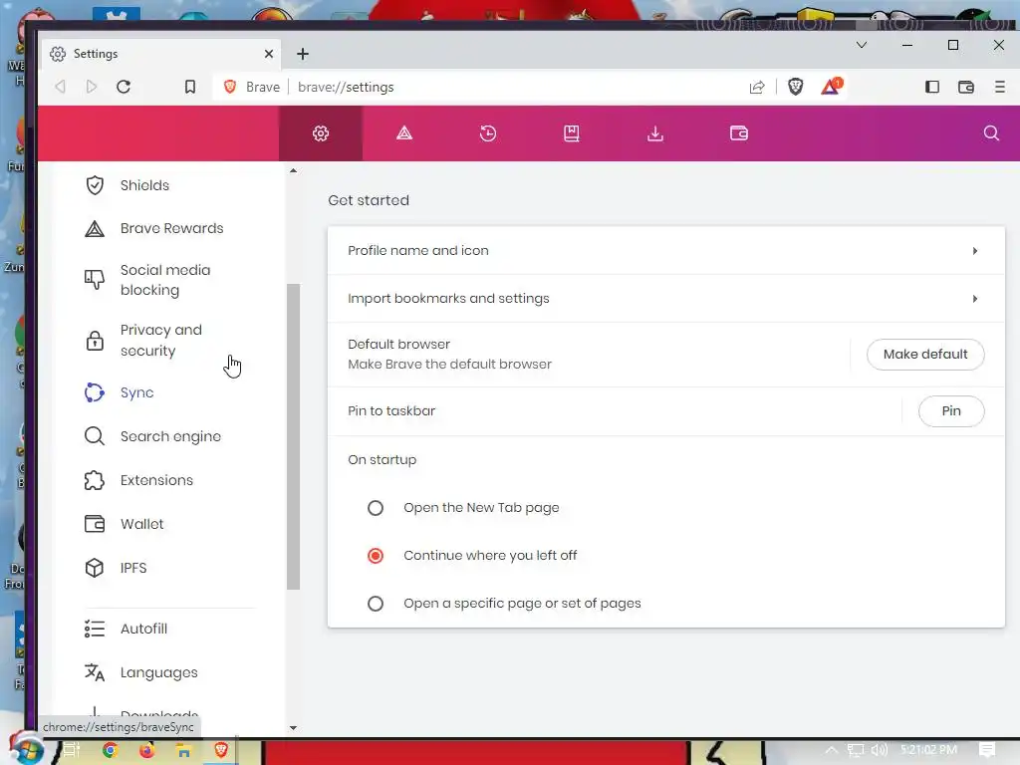This screenshot has width=1020, height=765.
Task: Click the Brave site info lion icon
Action: coord(230,87)
